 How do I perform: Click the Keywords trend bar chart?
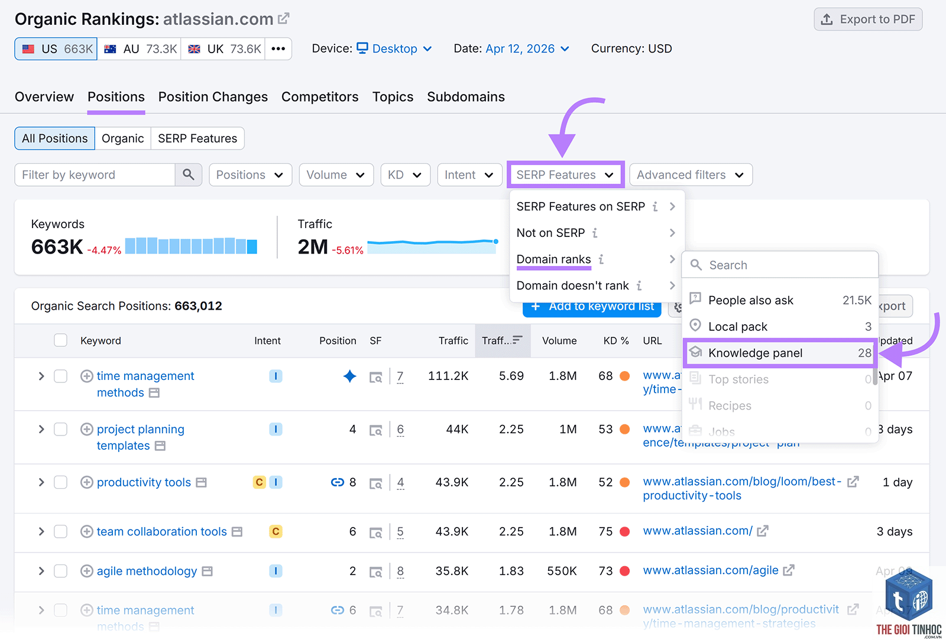point(191,245)
